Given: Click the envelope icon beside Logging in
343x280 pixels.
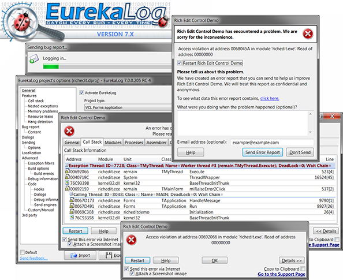Looking at the screenshot, I should click(34, 59).
